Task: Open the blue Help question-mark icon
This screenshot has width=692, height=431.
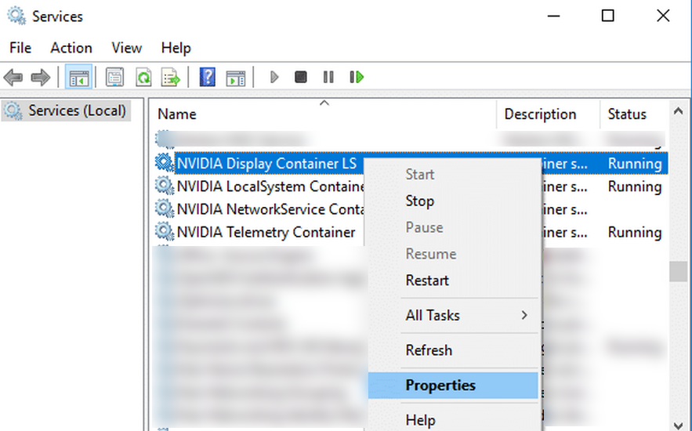Action: tap(208, 78)
